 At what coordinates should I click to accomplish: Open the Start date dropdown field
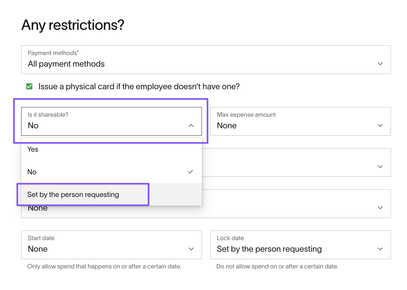click(x=112, y=245)
